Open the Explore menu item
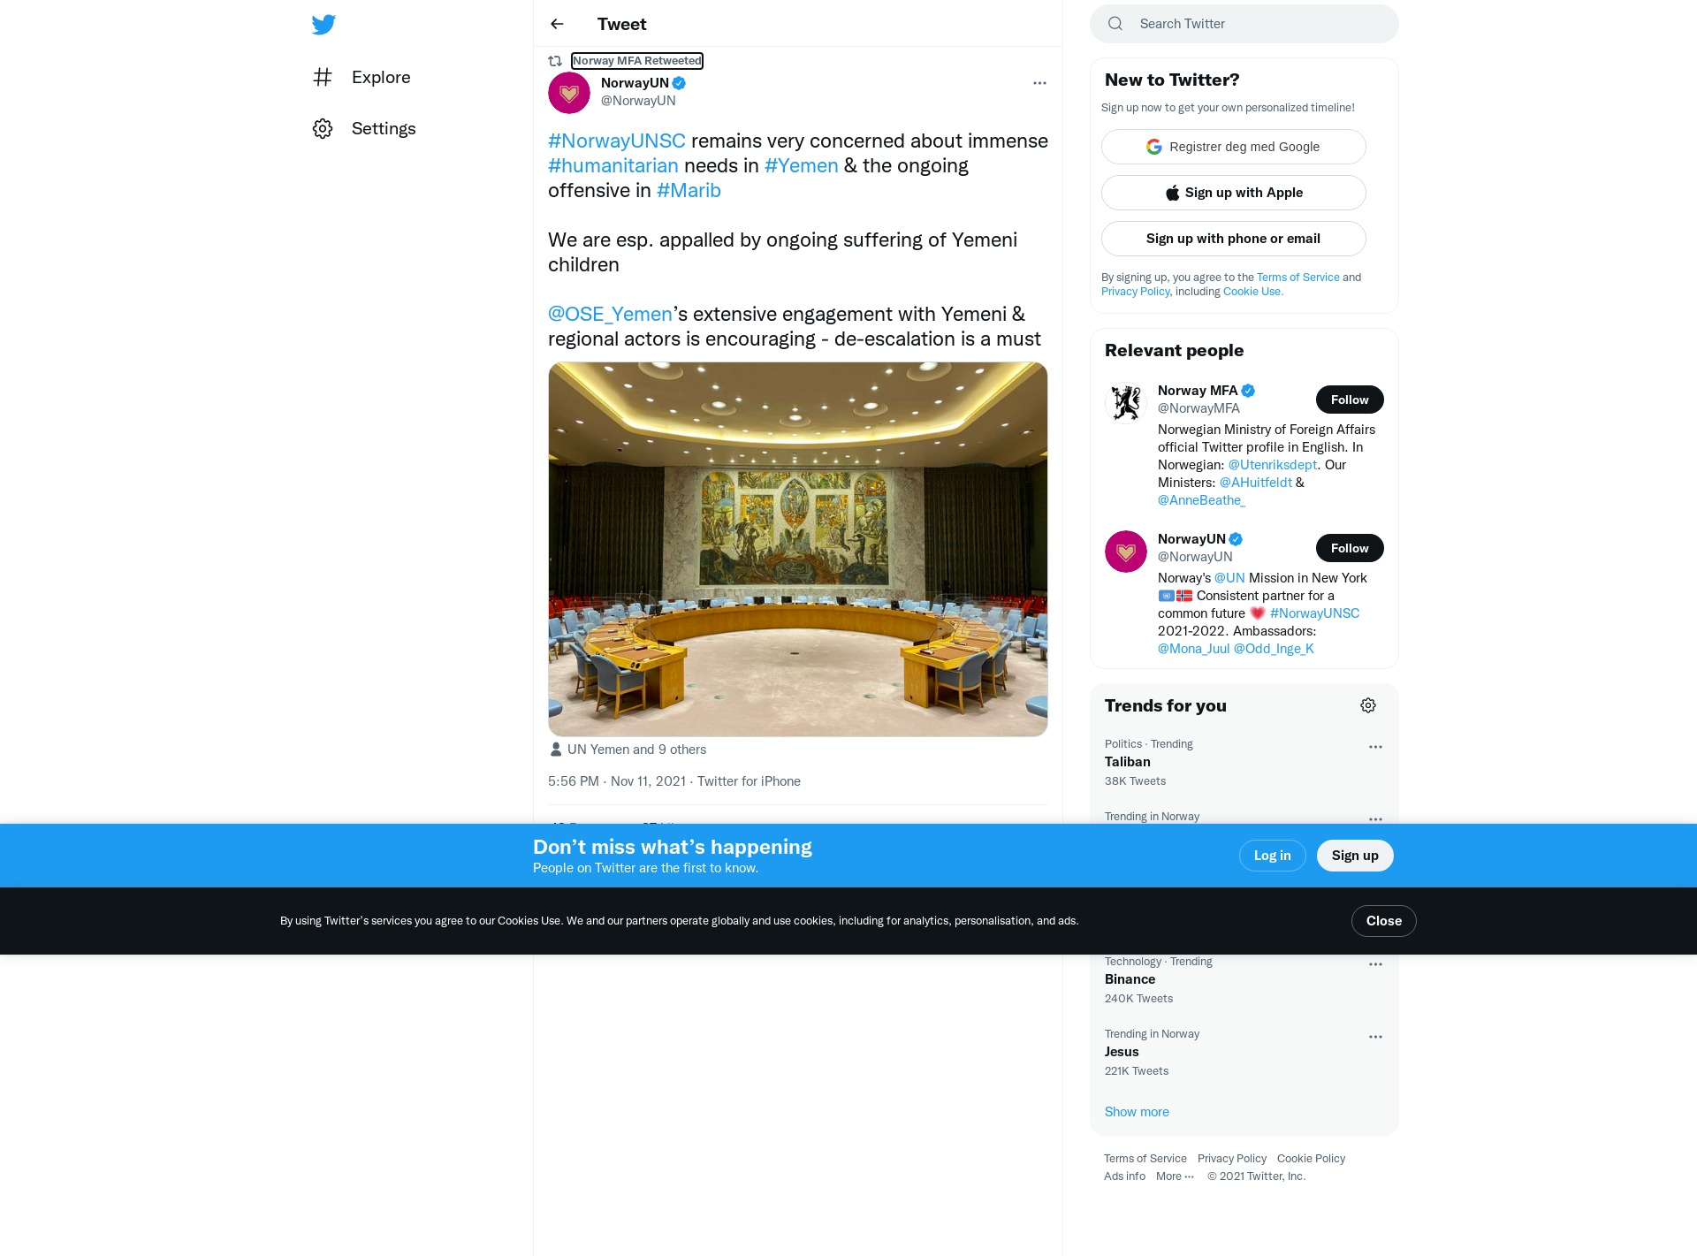 (x=362, y=77)
